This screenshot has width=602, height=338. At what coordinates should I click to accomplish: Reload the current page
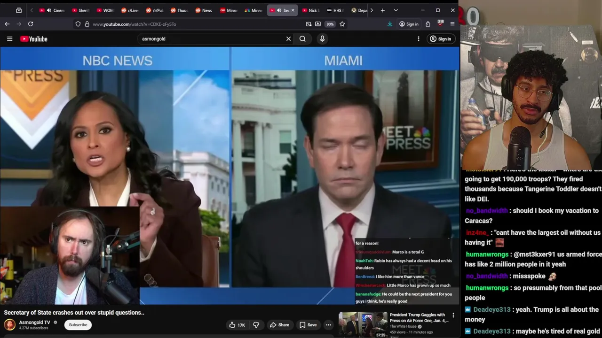(31, 24)
